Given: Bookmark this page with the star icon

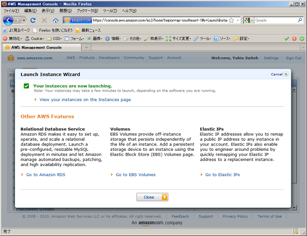Looking at the screenshot, I should [x=231, y=20].
